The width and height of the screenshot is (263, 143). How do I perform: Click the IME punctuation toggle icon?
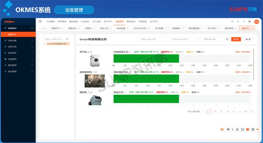click(x=232, y=129)
